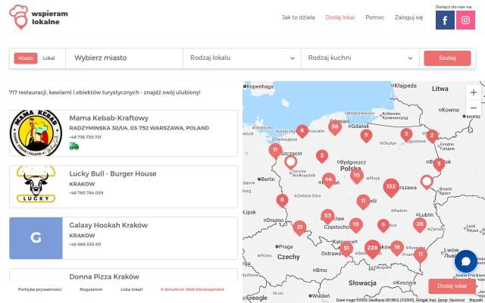Screen dimensions: 485x303
Task: Select the map cluster marker 21
Action: (x=299, y=228)
